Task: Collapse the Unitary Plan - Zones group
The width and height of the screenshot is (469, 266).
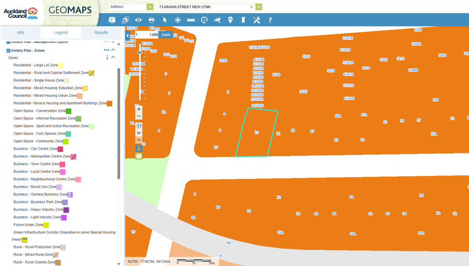Action: [113, 50]
